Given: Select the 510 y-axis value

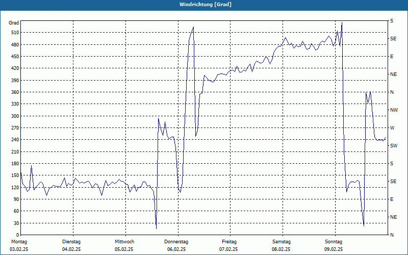Looking at the screenshot, I should pyautogui.click(x=15, y=33).
